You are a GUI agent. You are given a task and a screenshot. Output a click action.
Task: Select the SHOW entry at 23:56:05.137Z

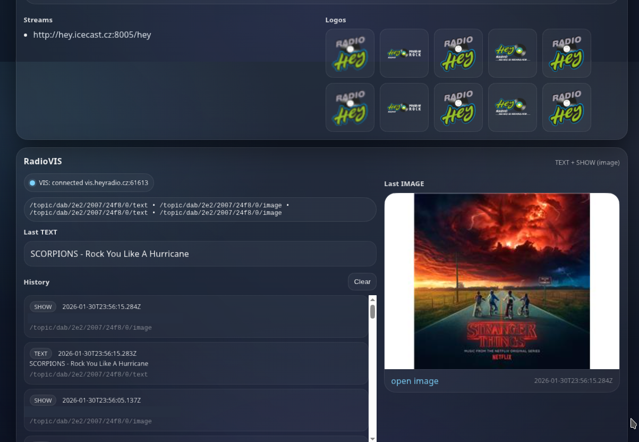pyautogui.click(x=196, y=410)
